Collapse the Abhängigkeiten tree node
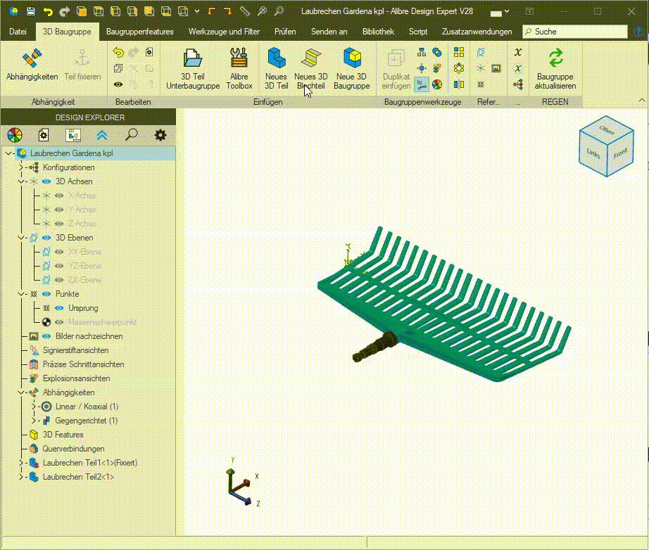649x550 pixels. (21, 392)
